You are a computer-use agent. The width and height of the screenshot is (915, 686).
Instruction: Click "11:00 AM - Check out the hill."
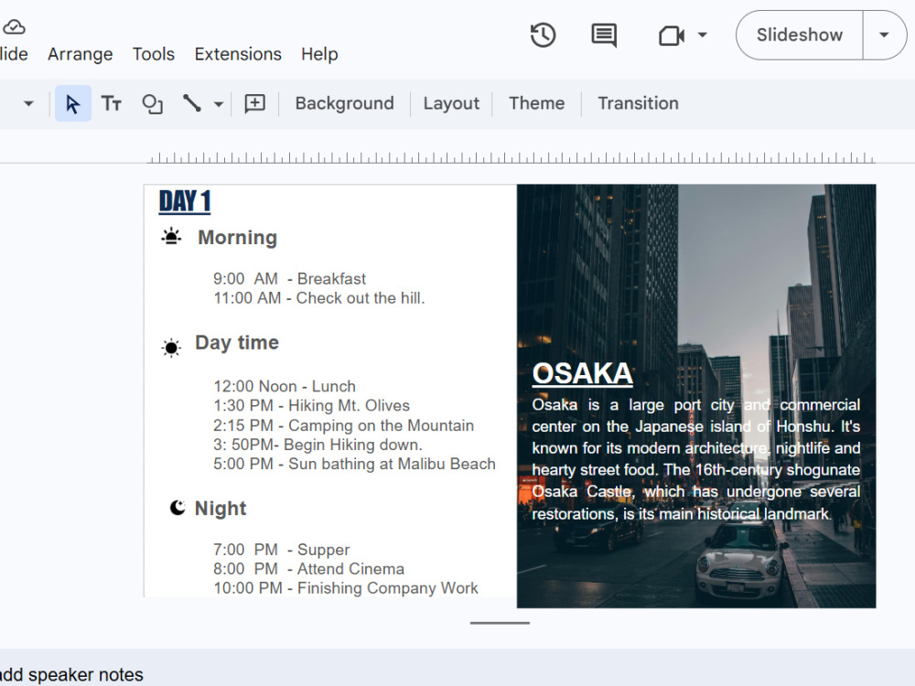[319, 298]
